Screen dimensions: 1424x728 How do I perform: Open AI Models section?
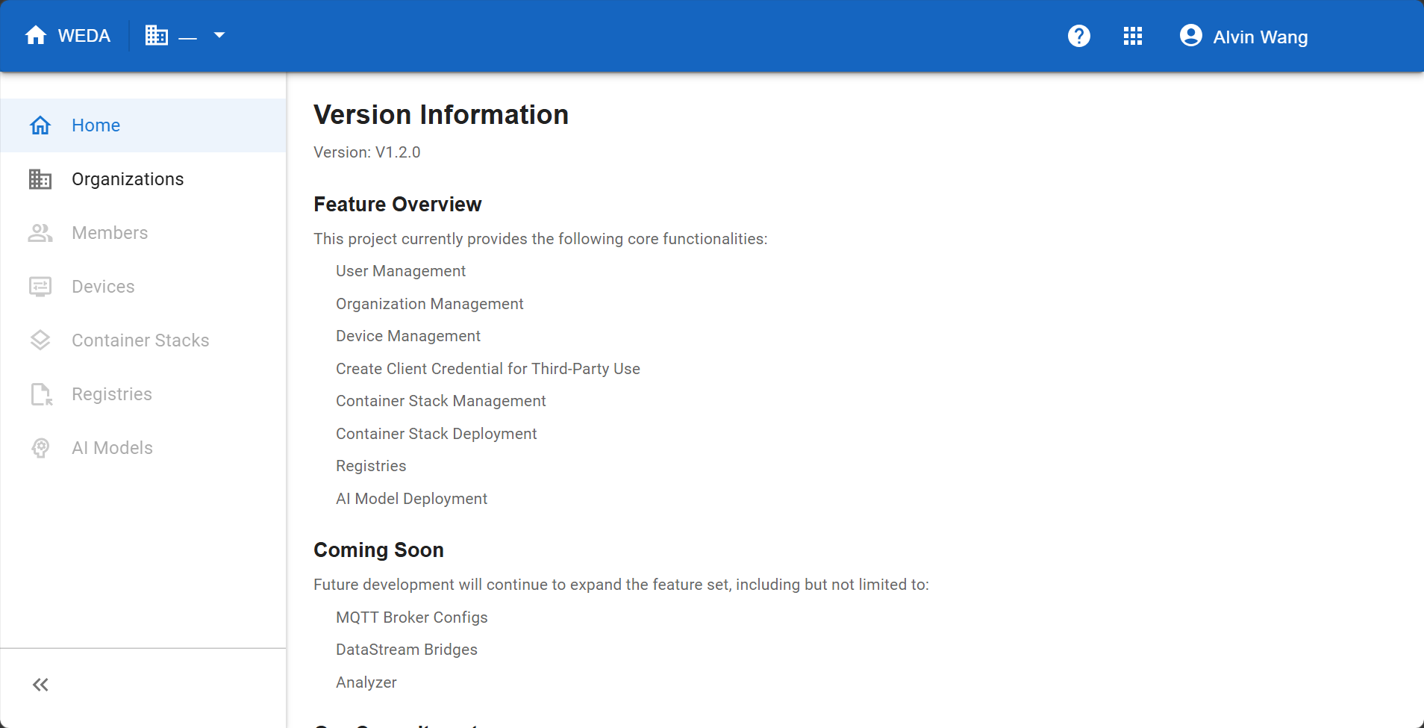143,448
